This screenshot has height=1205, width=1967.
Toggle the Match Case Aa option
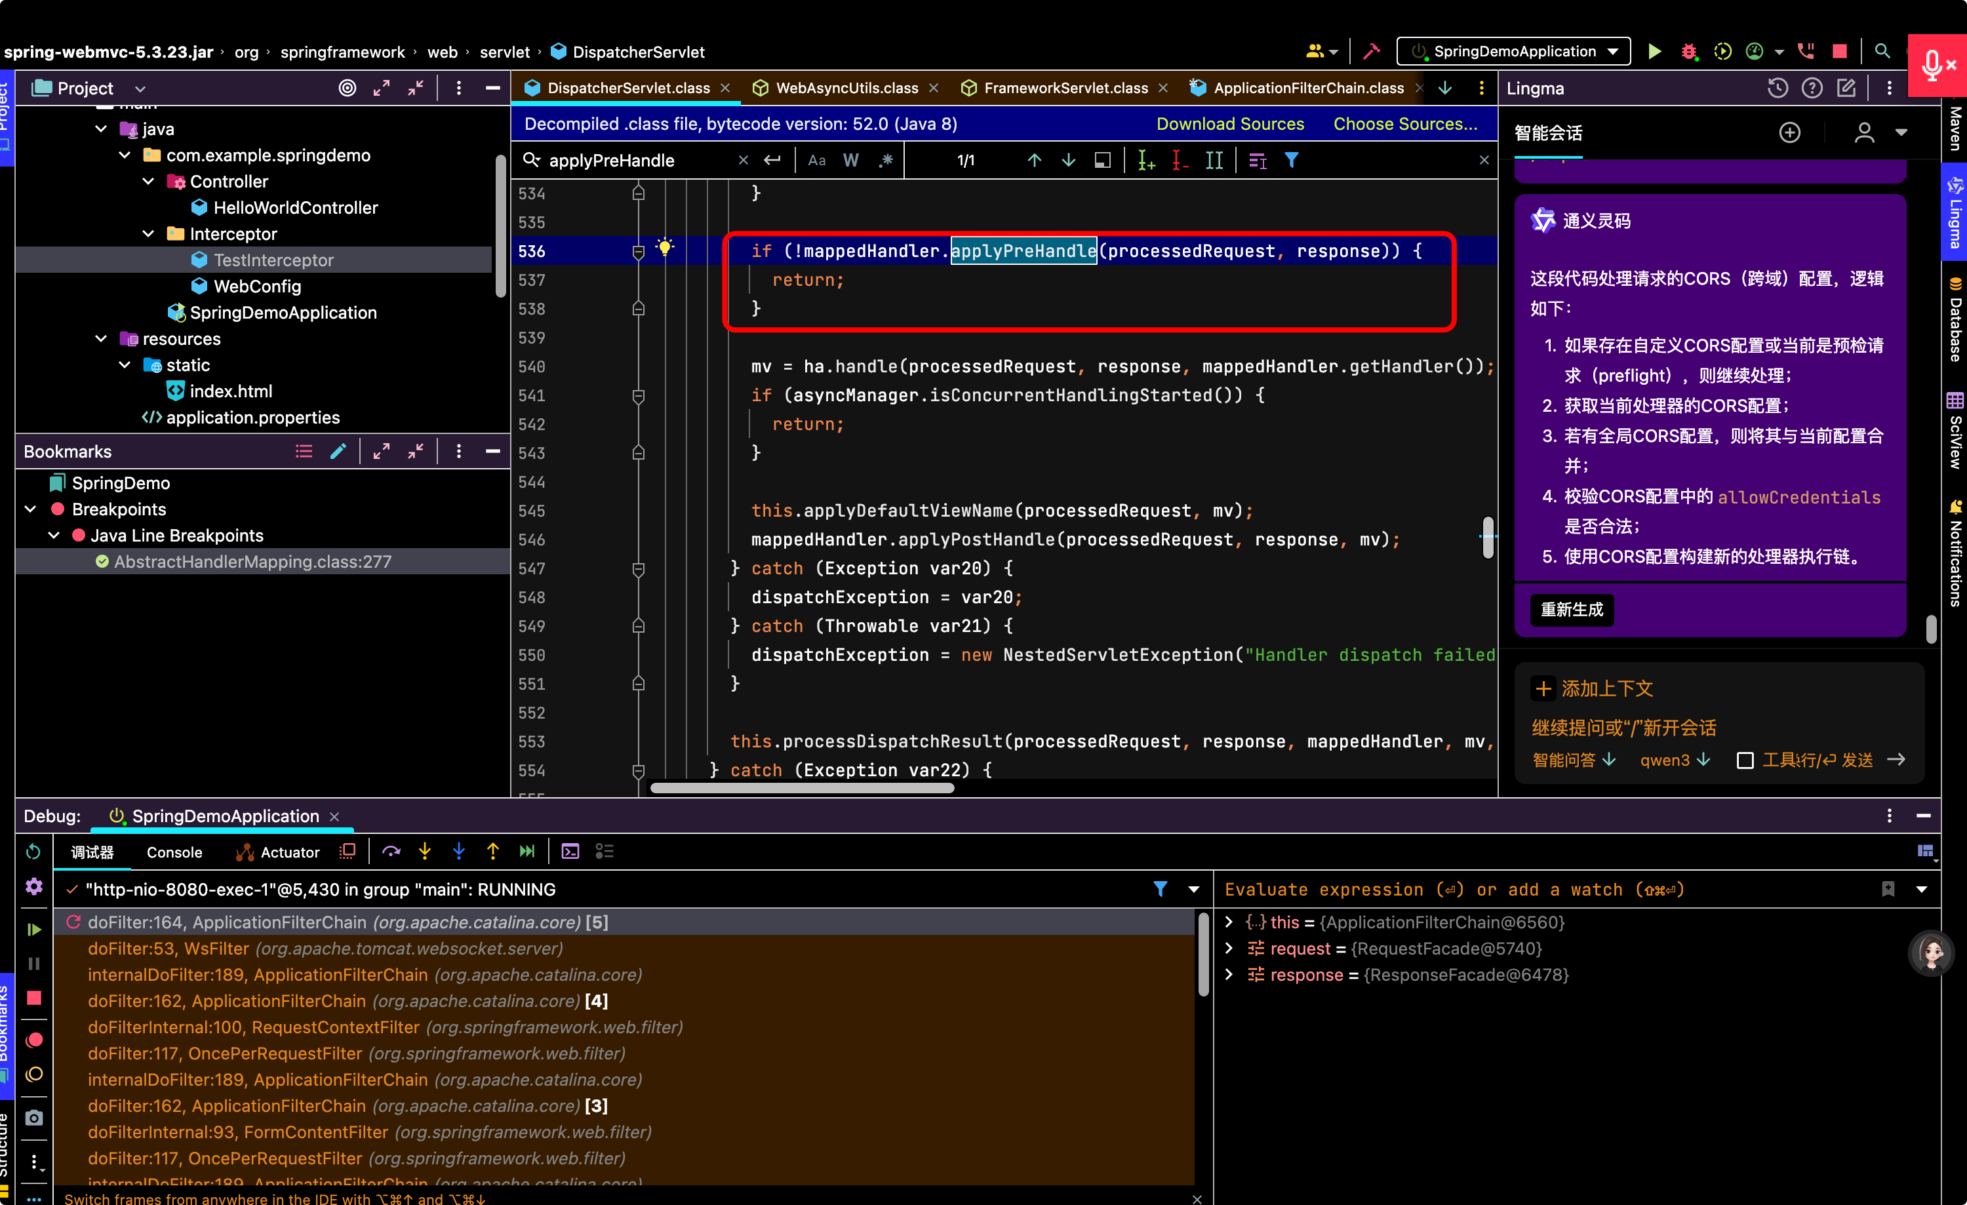(816, 161)
